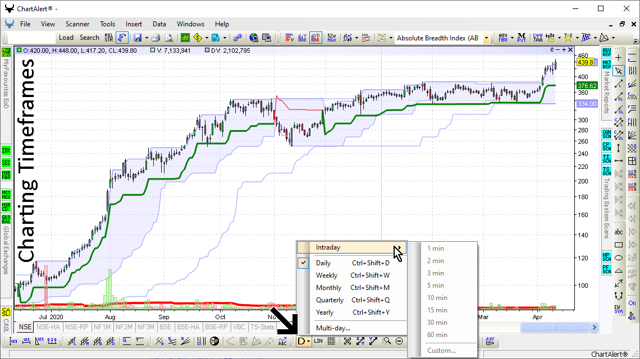The height and width of the screenshot is (359, 640).
Task: Select the rectangle drawing tool
Action: click(618, 245)
